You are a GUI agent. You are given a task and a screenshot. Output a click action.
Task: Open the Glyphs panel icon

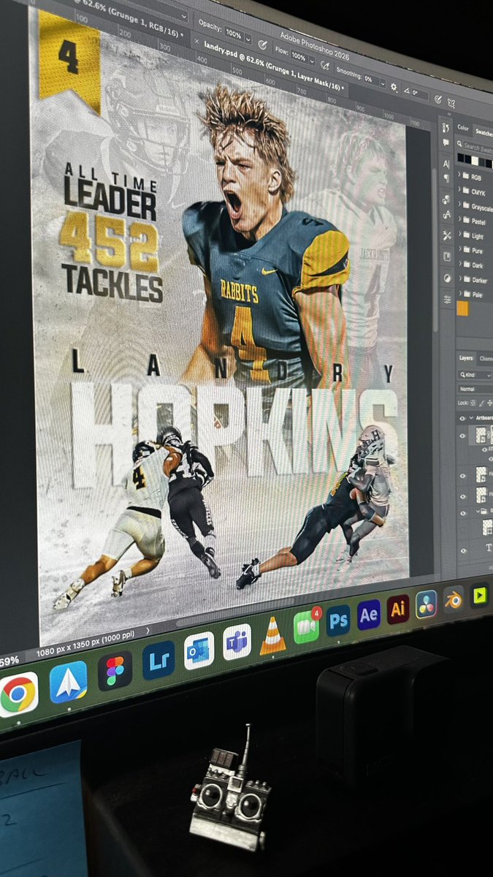tap(447, 215)
